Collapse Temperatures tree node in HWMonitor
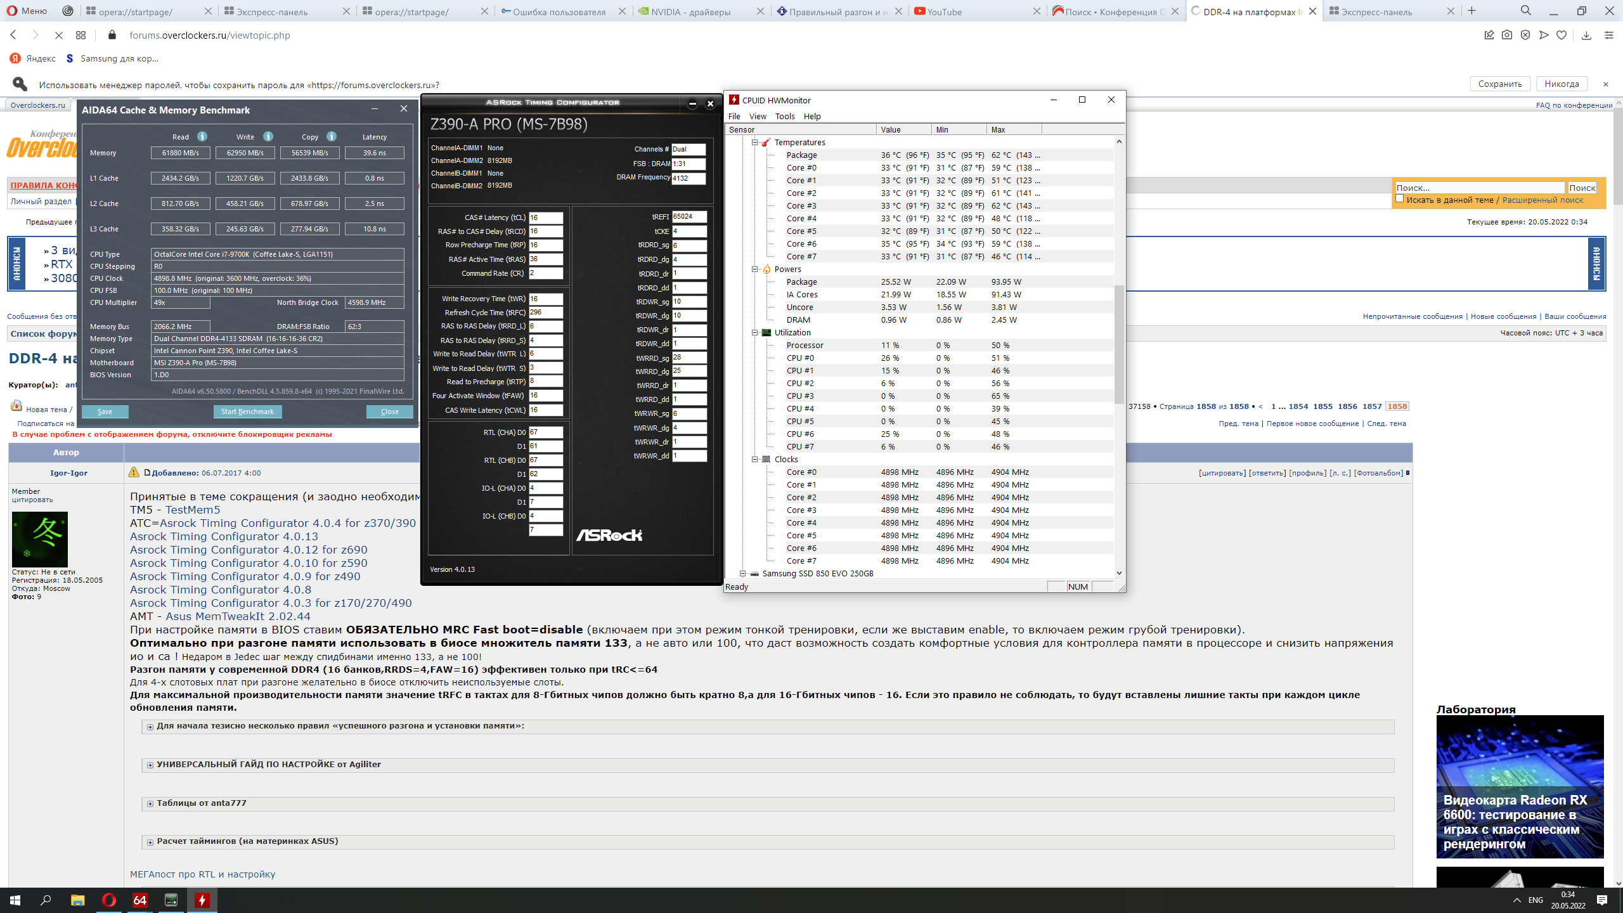 754,143
